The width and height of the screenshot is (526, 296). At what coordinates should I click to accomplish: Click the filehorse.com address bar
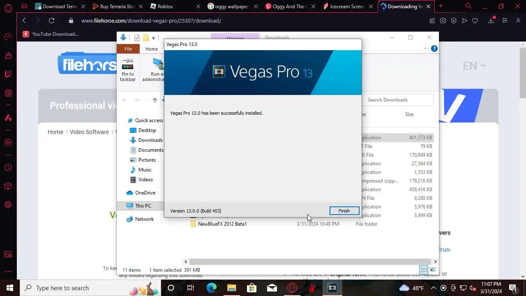(x=247, y=21)
